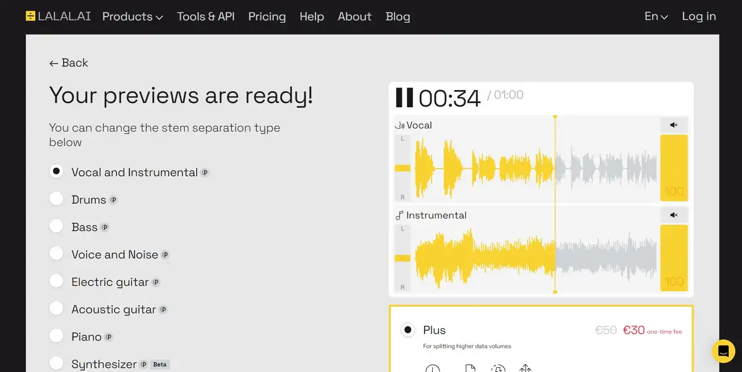Go to Tools & API menu item

click(205, 17)
